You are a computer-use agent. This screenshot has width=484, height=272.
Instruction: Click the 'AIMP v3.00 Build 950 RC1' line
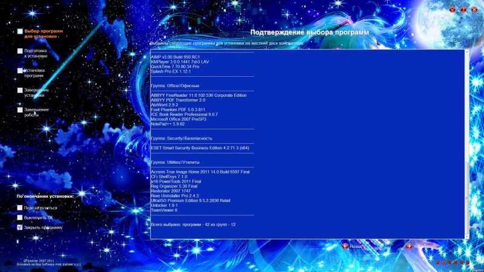click(x=175, y=57)
